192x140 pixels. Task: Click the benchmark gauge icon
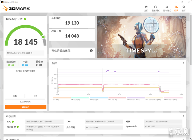155,7
